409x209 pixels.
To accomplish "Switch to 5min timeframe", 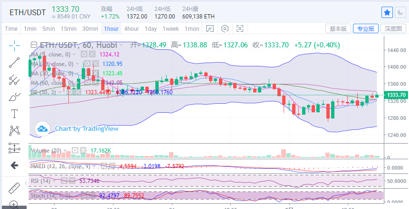I will point(48,28).
